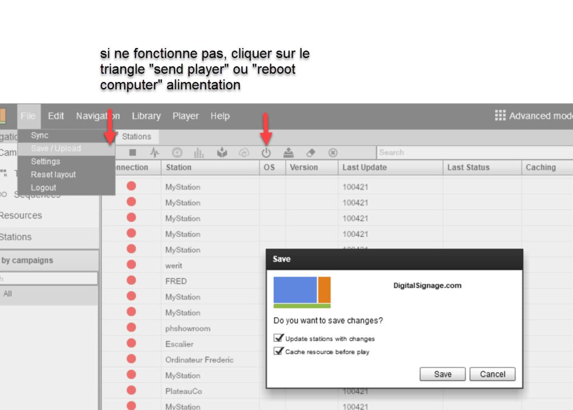This screenshot has height=410, width=573.
Task: Click the reboot power icon in toolbar
Action: coord(266,152)
